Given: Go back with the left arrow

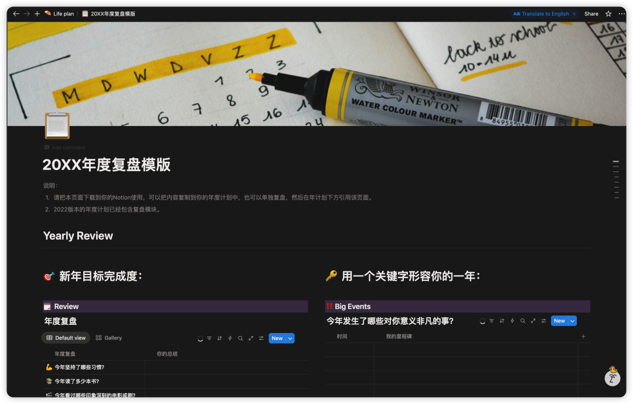Looking at the screenshot, I should click(16, 13).
